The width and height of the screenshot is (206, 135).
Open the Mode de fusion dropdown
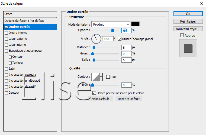[x=111, y=24]
